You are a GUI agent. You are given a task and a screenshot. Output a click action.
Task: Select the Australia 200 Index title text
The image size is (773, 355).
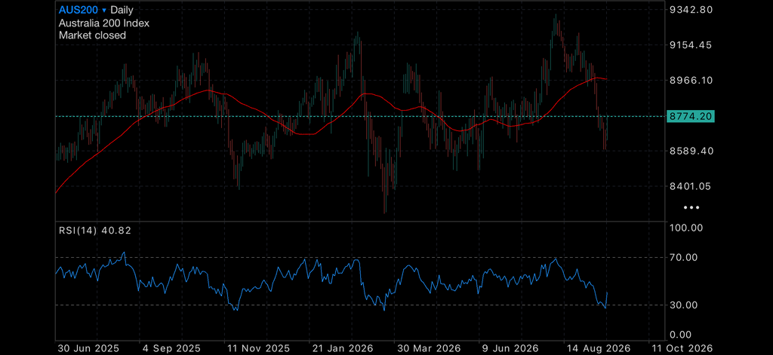click(104, 23)
